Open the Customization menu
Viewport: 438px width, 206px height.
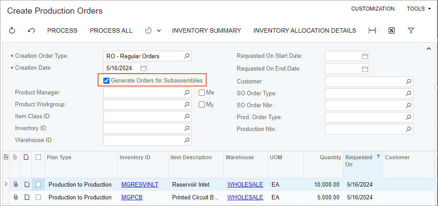pyautogui.click(x=373, y=9)
